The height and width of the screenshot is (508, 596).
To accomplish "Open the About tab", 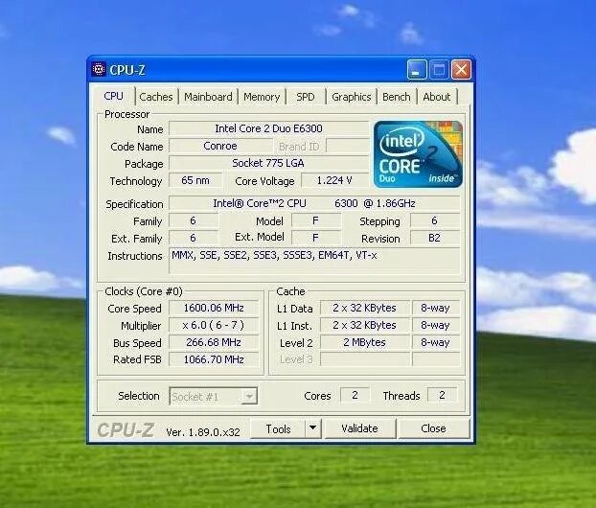I will [437, 97].
